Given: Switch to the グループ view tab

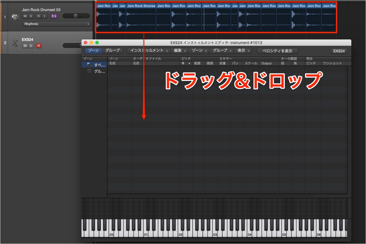Looking at the screenshot, I should click(x=113, y=51).
